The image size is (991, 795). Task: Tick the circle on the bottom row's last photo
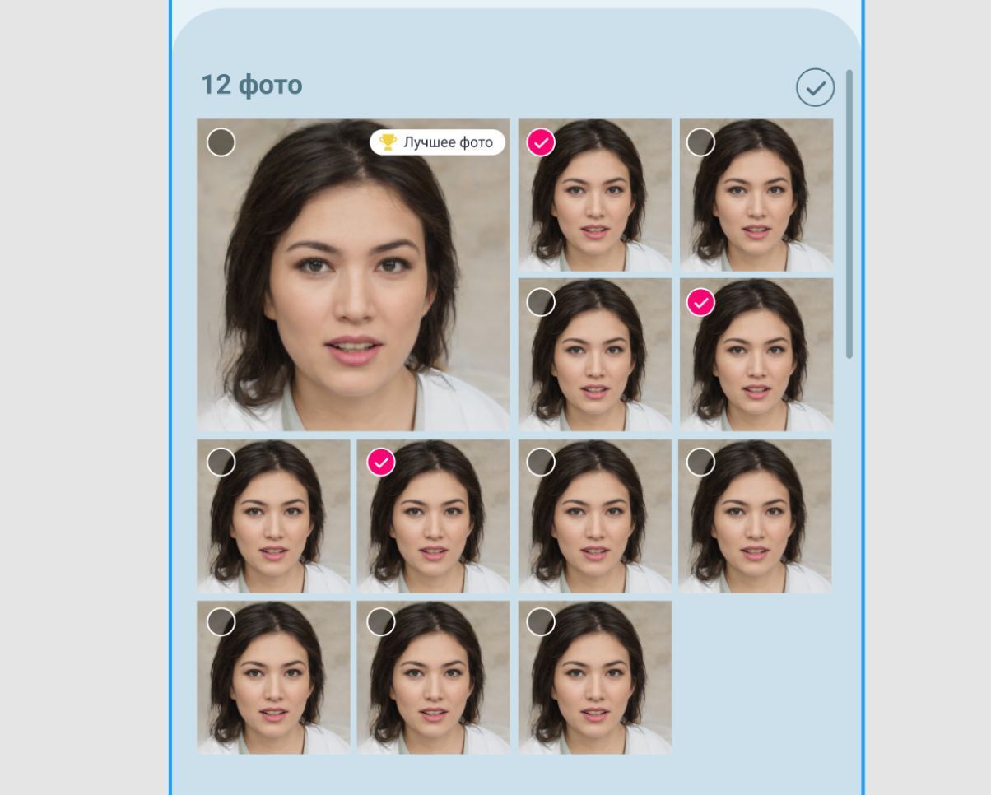pos(541,621)
